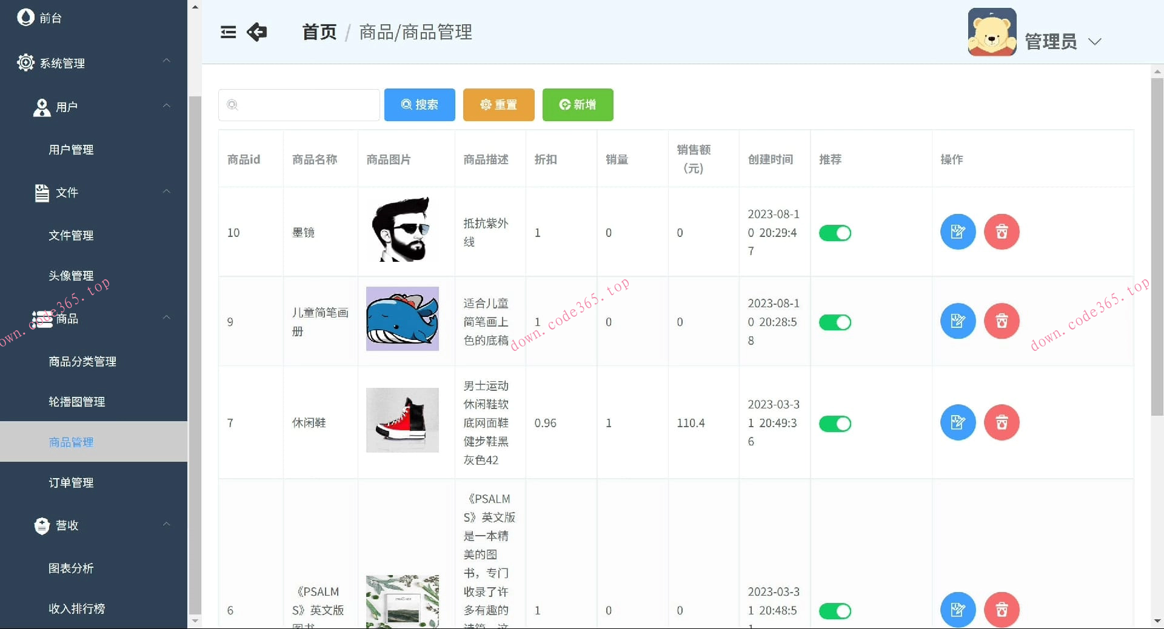This screenshot has height=629, width=1164.
Task: Click the back arrow icon in the header
Action: pos(256,32)
